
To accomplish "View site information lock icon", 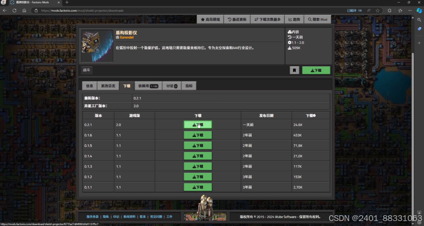I will [36, 10].
